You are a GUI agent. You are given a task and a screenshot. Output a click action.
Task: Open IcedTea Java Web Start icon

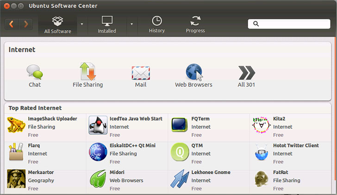click(x=98, y=125)
